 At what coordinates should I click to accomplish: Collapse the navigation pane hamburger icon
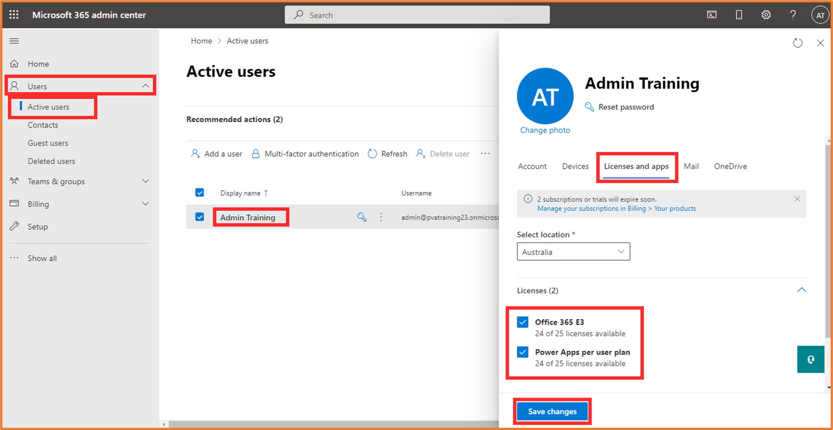[x=14, y=41]
